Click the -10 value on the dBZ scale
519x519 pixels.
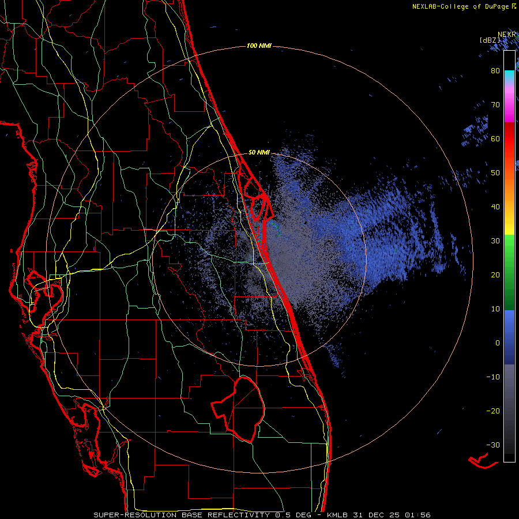tap(493, 377)
